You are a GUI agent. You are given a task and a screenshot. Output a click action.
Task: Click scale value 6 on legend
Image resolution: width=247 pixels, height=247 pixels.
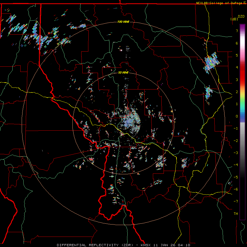click(x=237, y=43)
